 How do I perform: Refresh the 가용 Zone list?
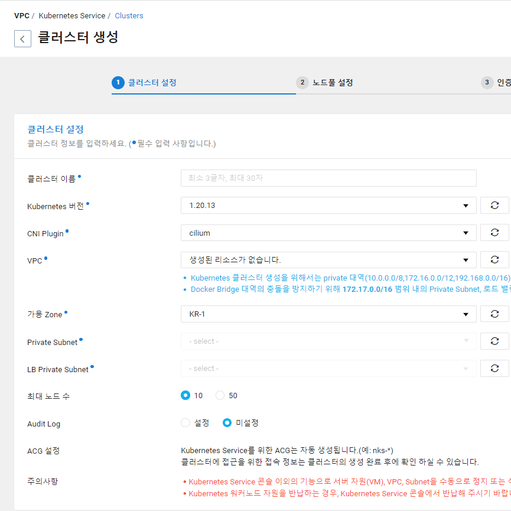[494, 314]
